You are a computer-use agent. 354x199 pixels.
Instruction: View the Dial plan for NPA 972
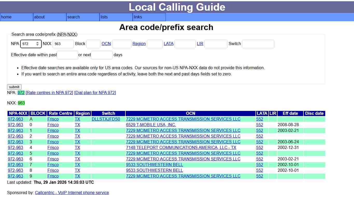pyautogui.click(x=95, y=93)
